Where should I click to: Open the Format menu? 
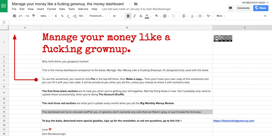click(51, 9)
